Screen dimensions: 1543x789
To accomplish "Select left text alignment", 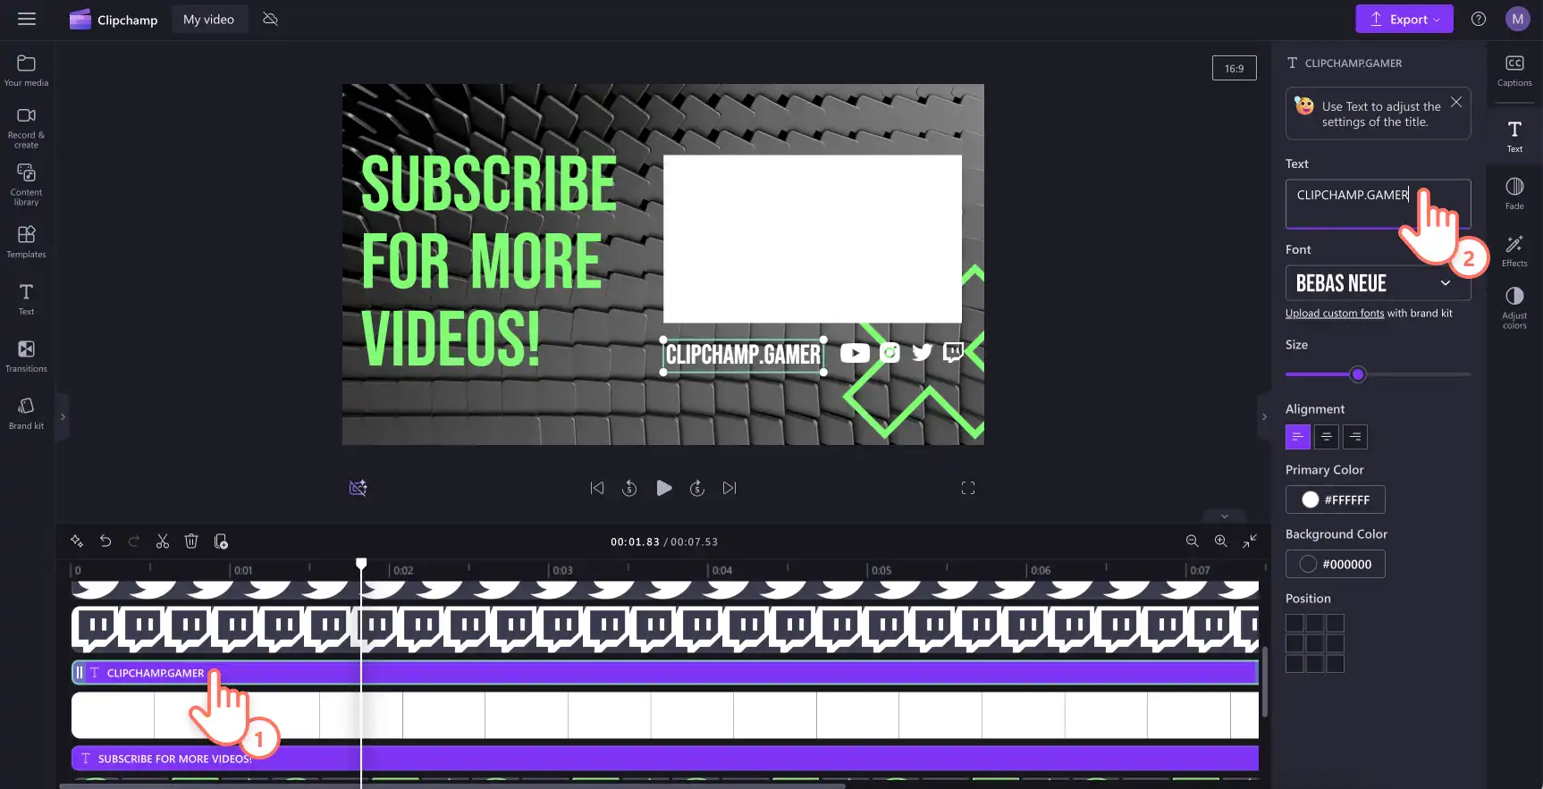I will click(x=1297, y=437).
